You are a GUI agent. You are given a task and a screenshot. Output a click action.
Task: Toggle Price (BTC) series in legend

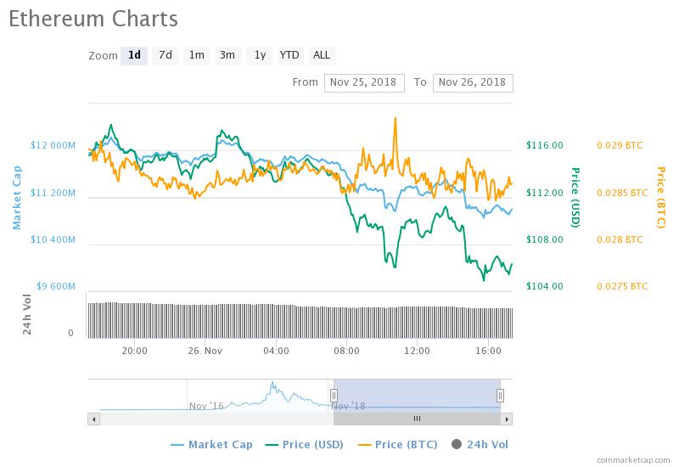coord(397,444)
